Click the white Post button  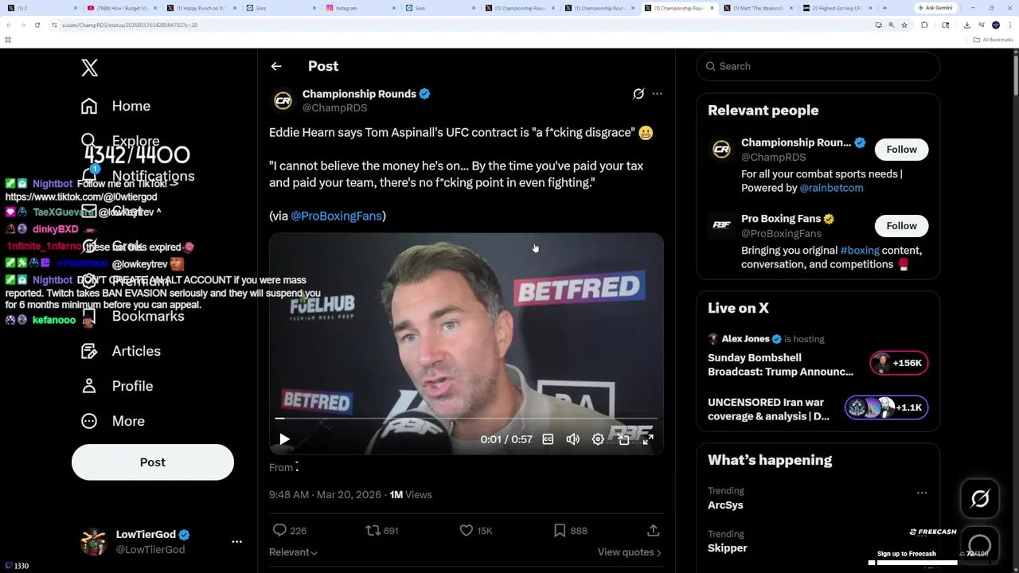point(153,462)
